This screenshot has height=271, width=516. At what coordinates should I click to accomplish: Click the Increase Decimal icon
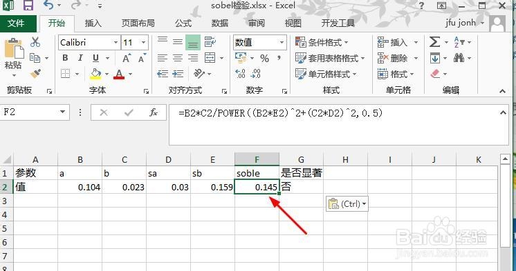(x=241, y=74)
